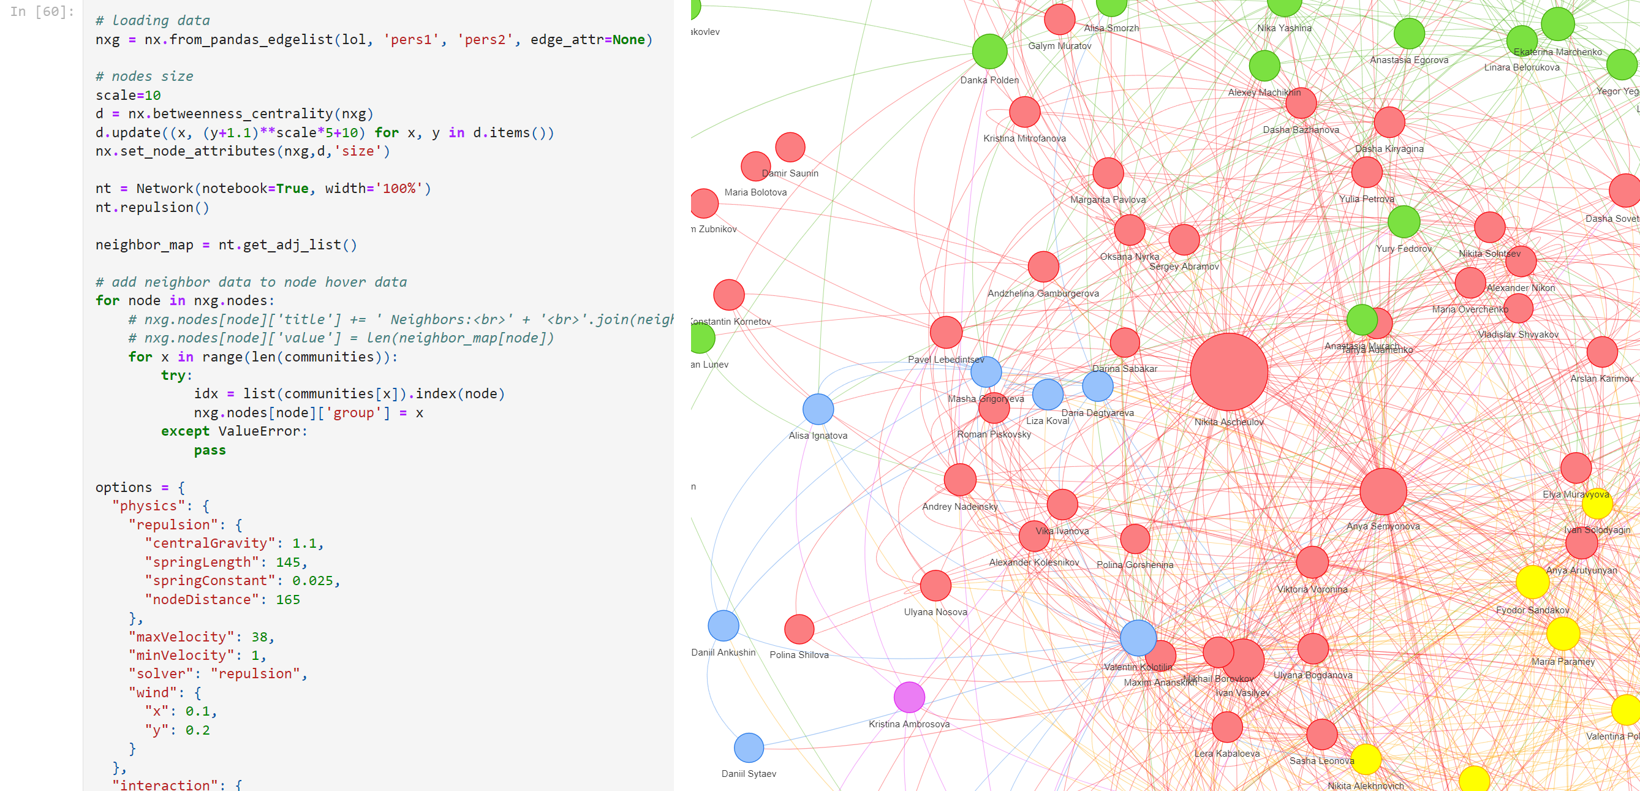This screenshot has width=1640, height=791.
Task: Click the green Anastasia Egorova node
Action: tap(1409, 34)
